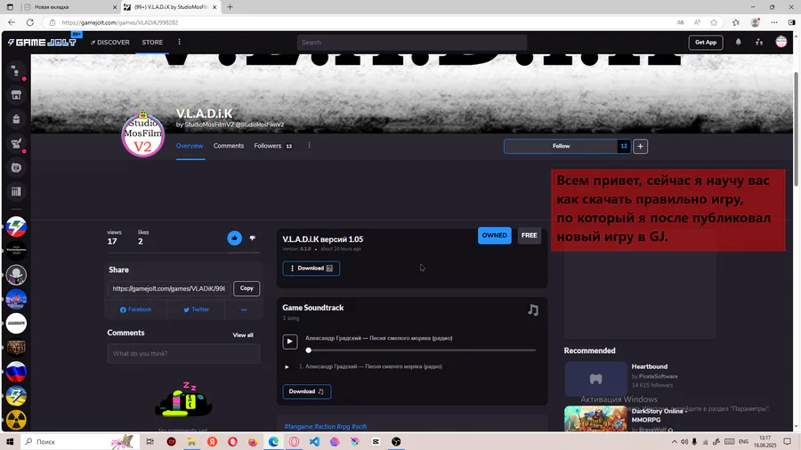Open the notifications bell
This screenshot has width=801, height=450.
(x=738, y=43)
